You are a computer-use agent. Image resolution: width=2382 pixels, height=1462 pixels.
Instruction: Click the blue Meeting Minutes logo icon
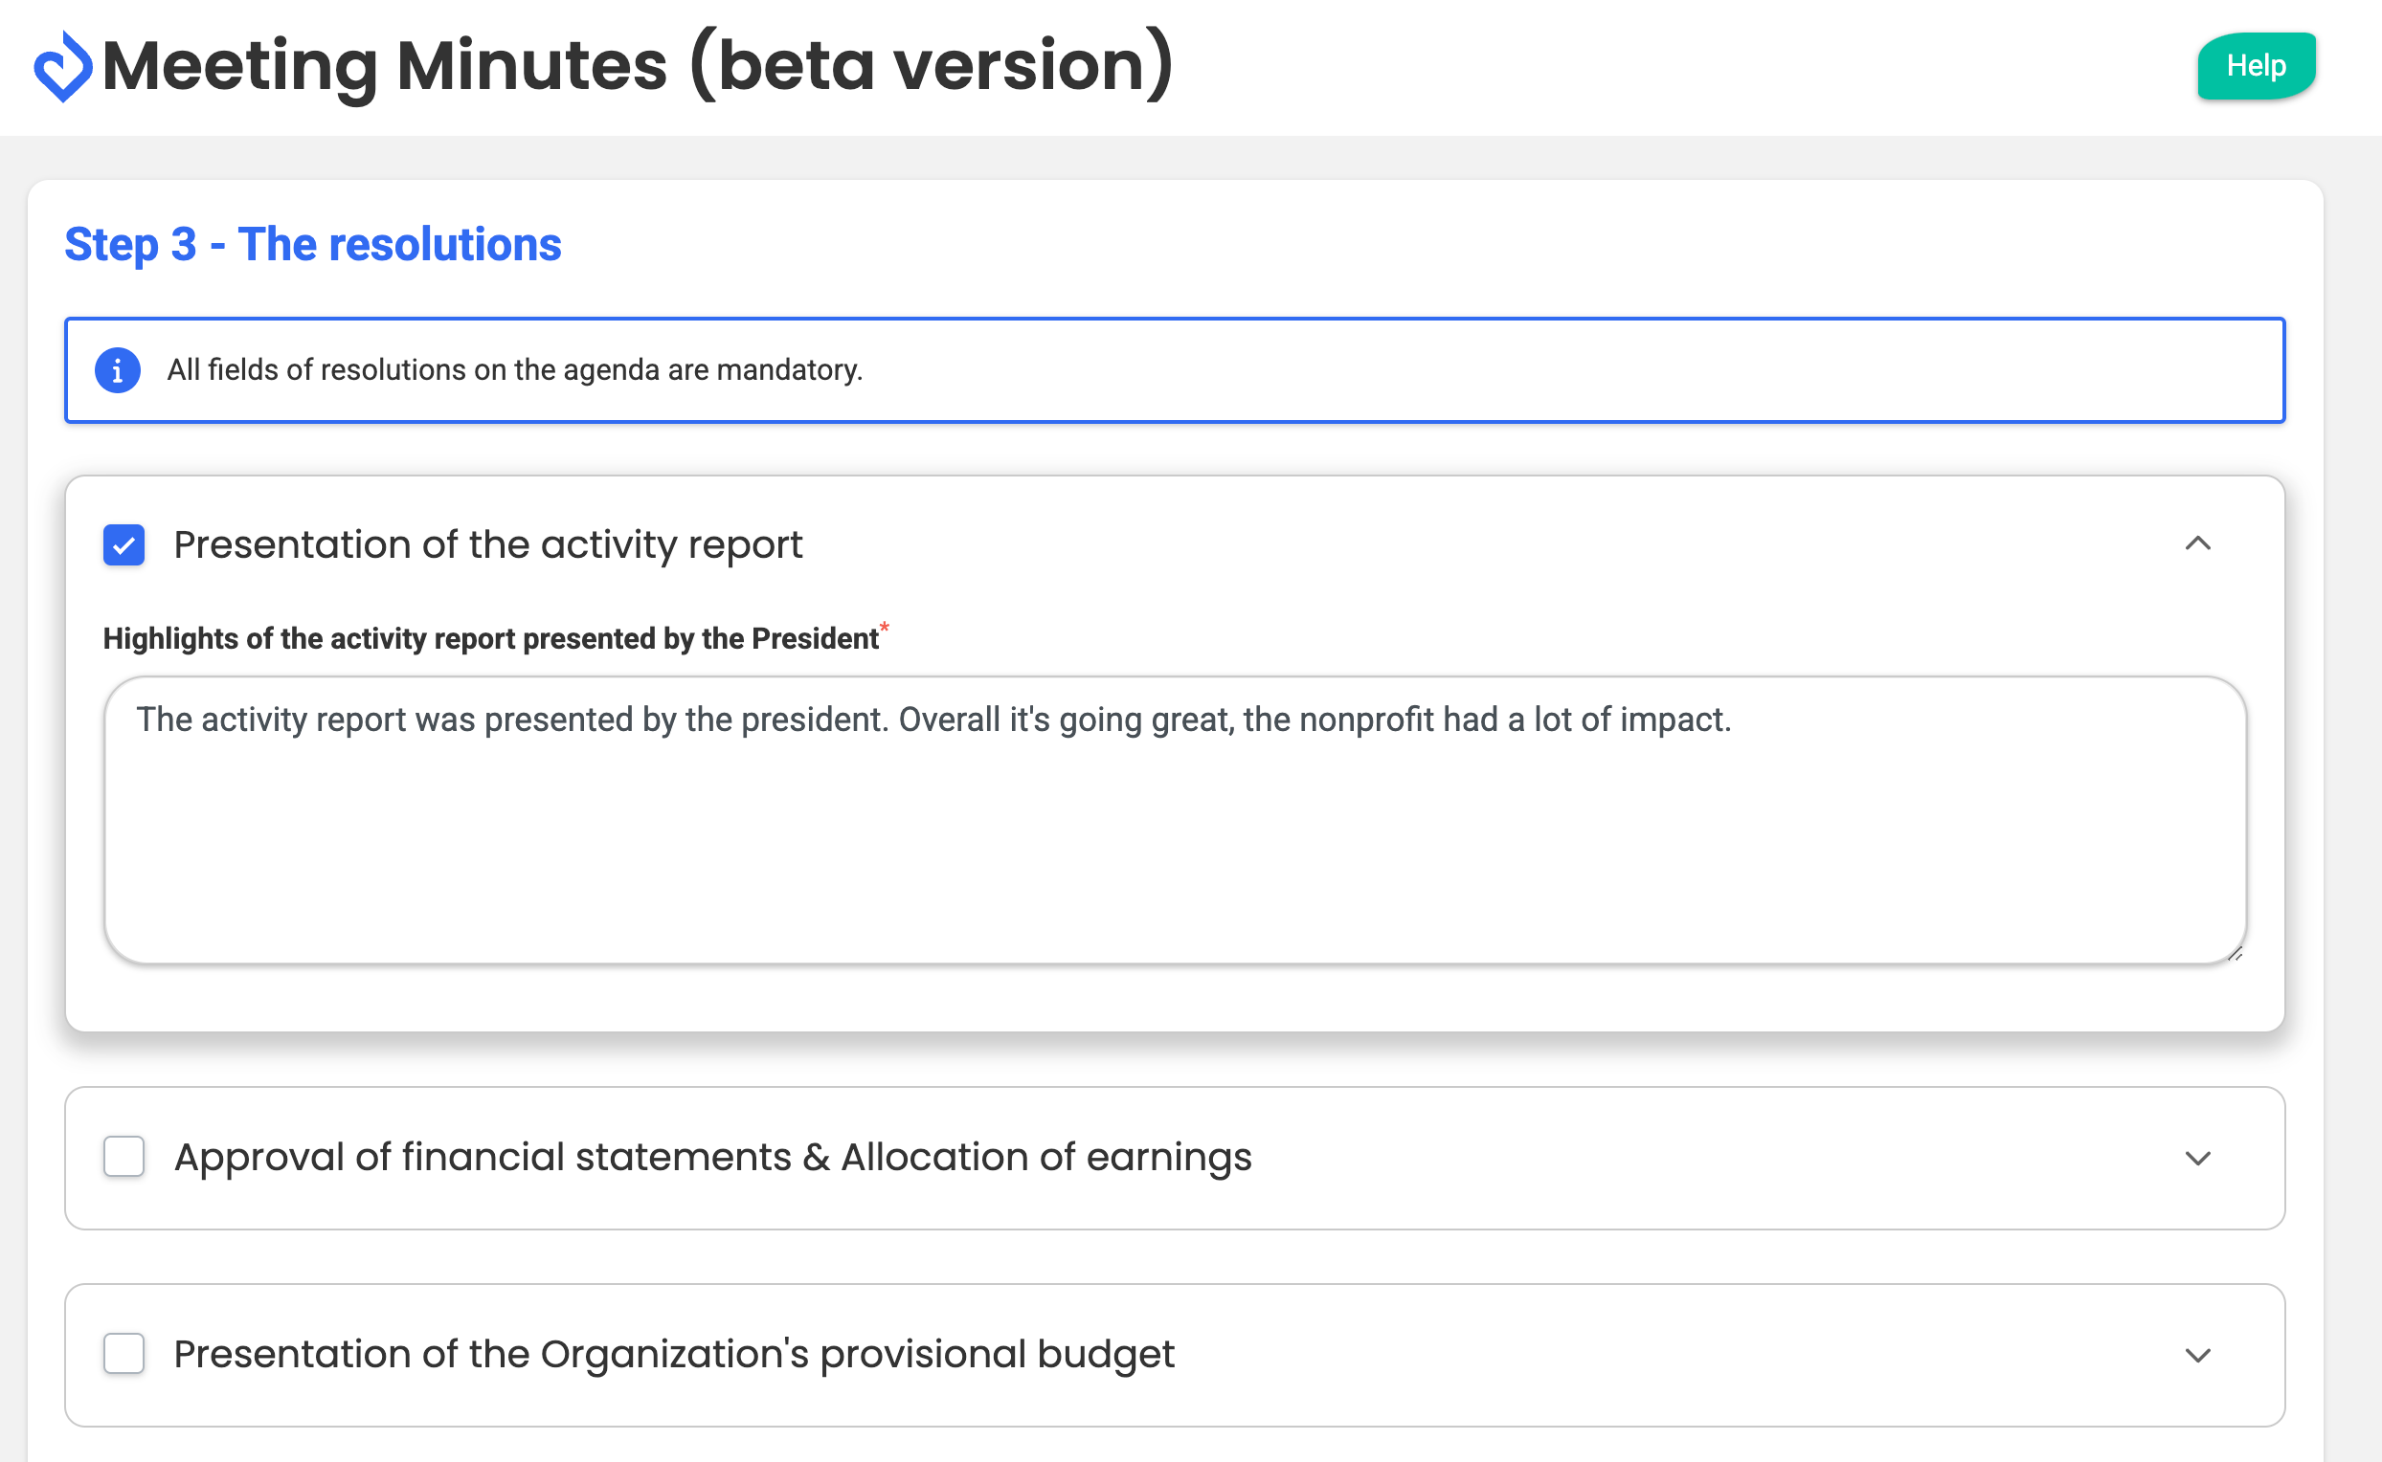click(63, 67)
